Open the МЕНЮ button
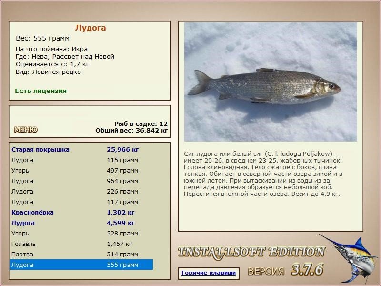Screen dimensions: 381x286 26,130
